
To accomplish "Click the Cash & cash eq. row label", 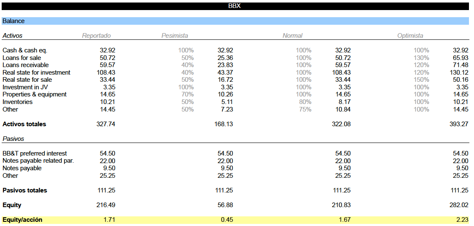I will (x=25, y=50).
